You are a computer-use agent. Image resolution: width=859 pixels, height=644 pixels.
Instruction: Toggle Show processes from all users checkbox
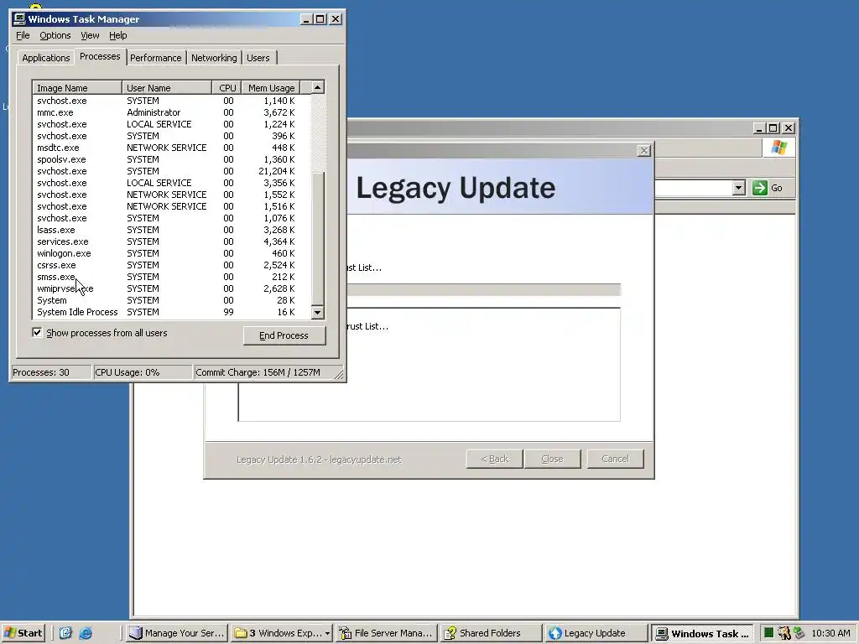[x=37, y=333]
